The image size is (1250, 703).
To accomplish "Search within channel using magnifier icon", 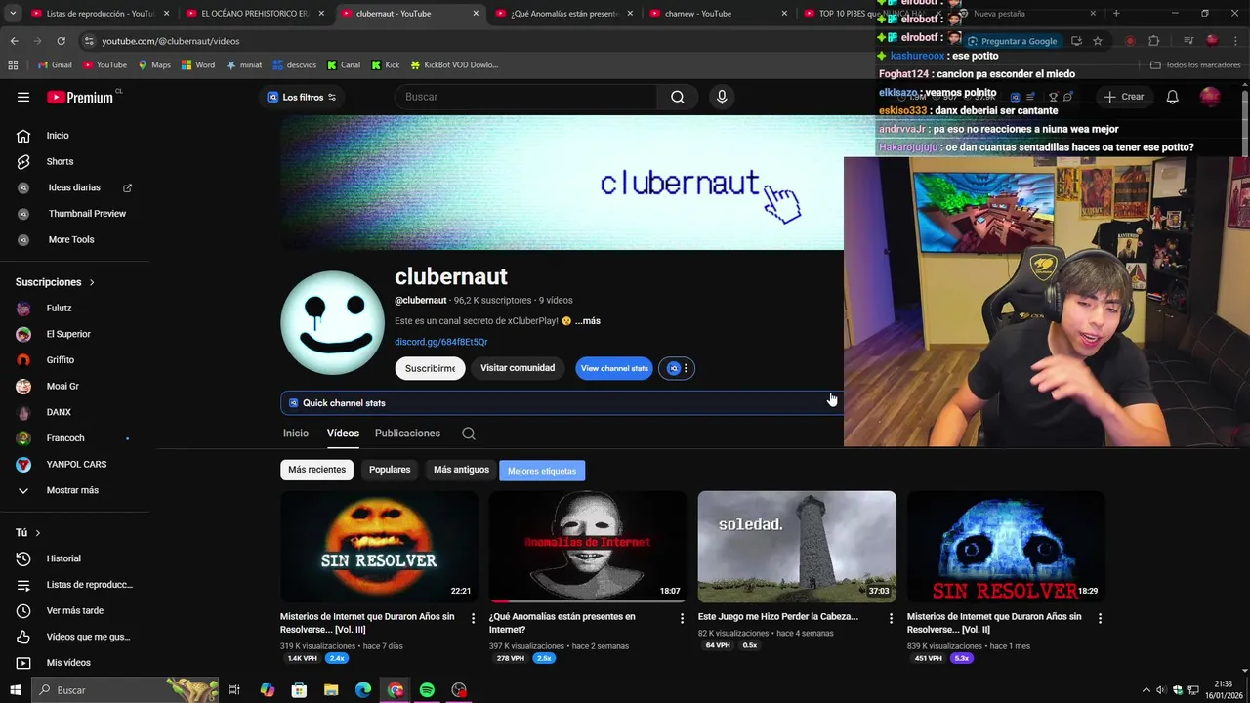I will (469, 434).
